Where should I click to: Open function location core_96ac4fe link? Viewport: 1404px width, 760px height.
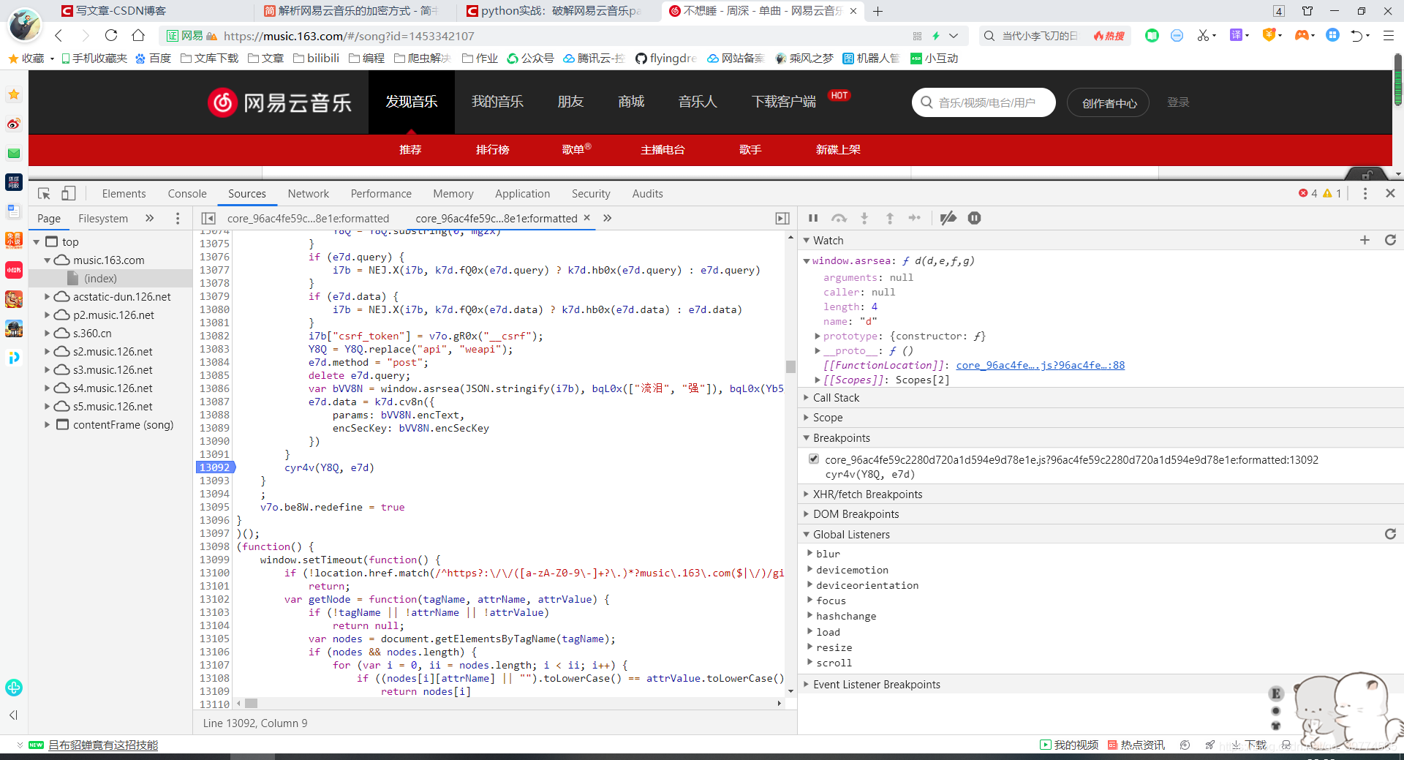point(1041,365)
